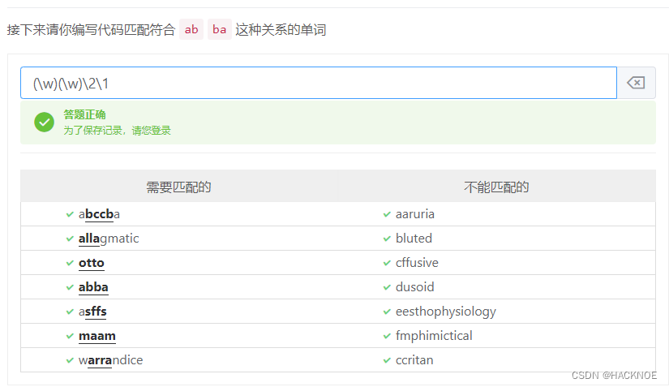The image size is (669, 387).
Task: Click the check icon beside 'abccba'
Action: (70, 214)
